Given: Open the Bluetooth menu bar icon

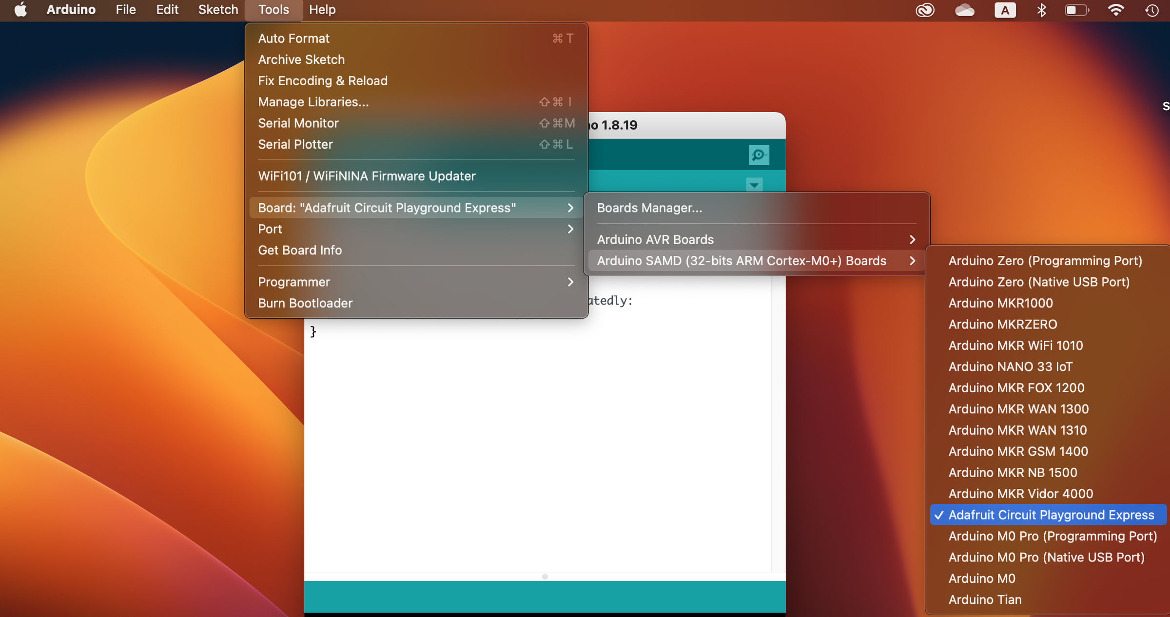Looking at the screenshot, I should coord(1041,10).
